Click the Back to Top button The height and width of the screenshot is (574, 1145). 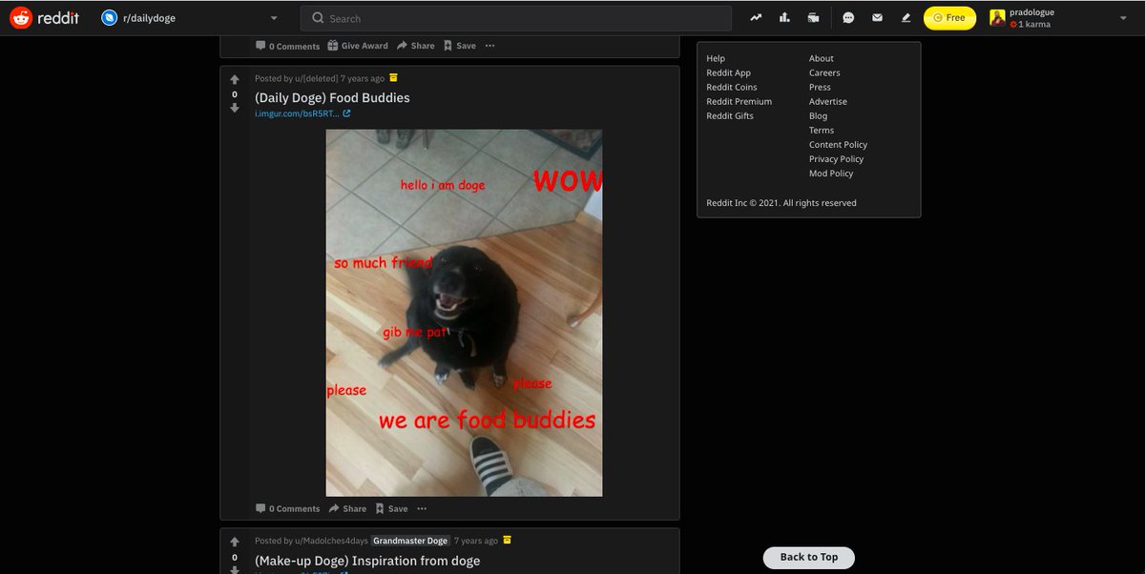click(808, 557)
